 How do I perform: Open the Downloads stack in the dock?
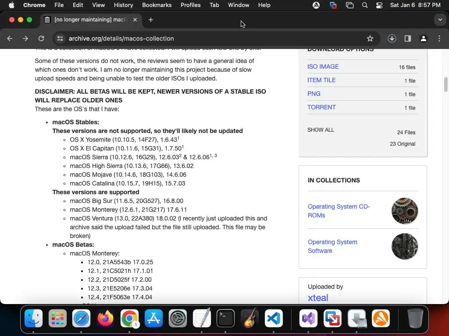pyautogui.click(x=356, y=318)
